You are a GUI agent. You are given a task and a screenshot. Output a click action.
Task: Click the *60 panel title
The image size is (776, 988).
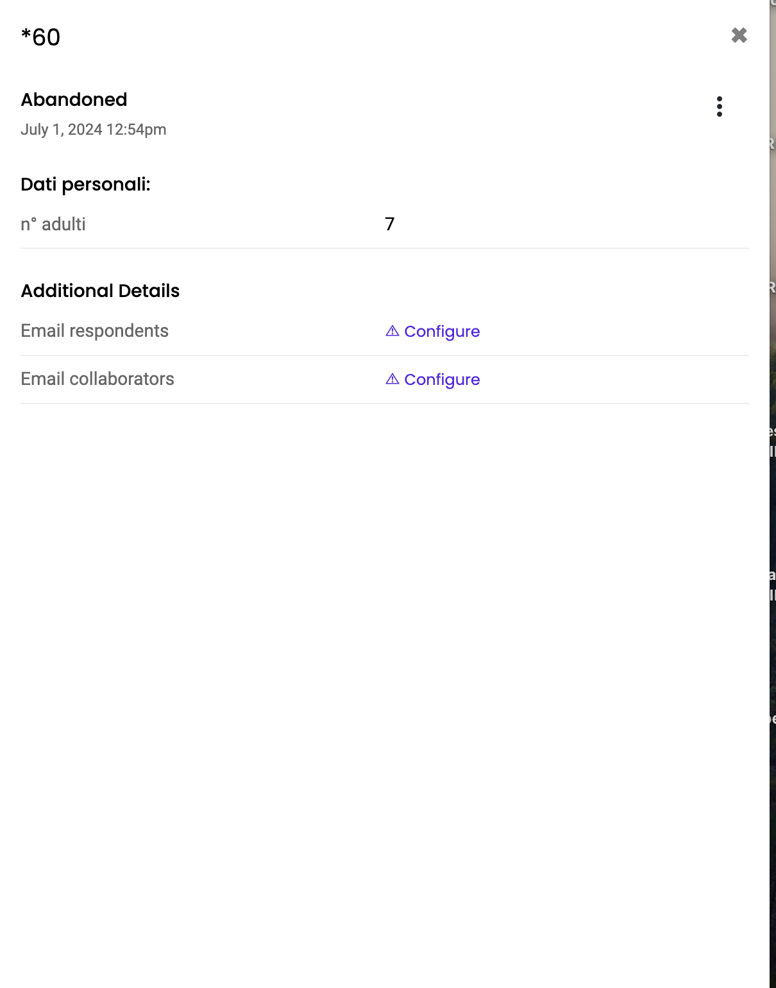pos(40,37)
